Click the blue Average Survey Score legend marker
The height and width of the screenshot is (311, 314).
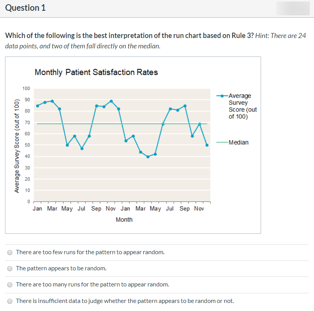click(x=222, y=96)
